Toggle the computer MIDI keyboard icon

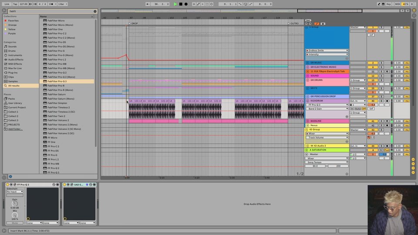click(x=383, y=4)
